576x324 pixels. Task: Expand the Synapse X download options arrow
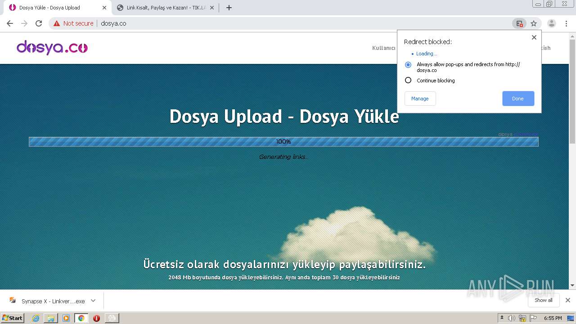pyautogui.click(x=93, y=301)
